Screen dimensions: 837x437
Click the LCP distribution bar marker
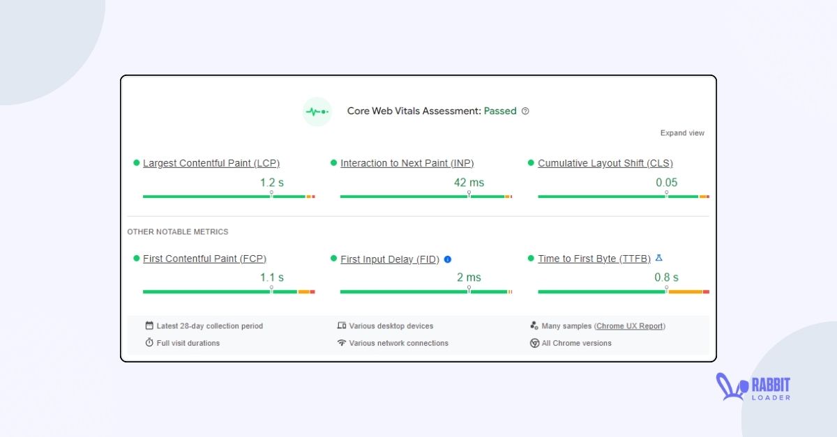271,195
